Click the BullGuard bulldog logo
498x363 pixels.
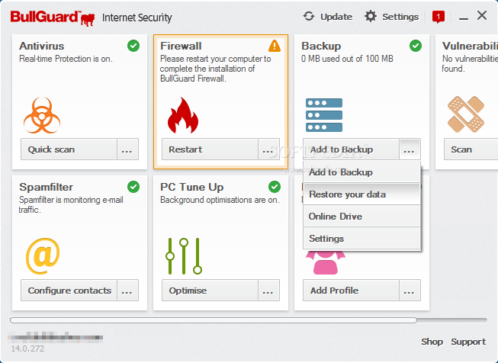(88, 19)
